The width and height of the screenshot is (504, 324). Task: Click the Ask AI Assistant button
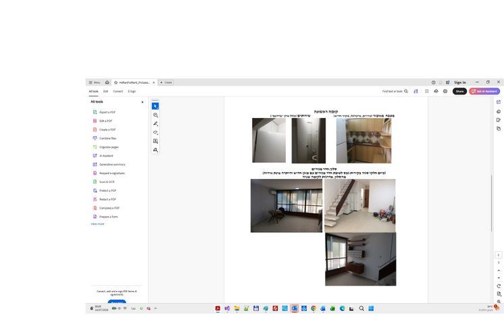click(x=484, y=91)
